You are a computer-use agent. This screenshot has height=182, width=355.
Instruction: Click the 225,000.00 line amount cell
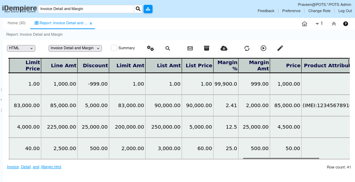tap(59, 127)
